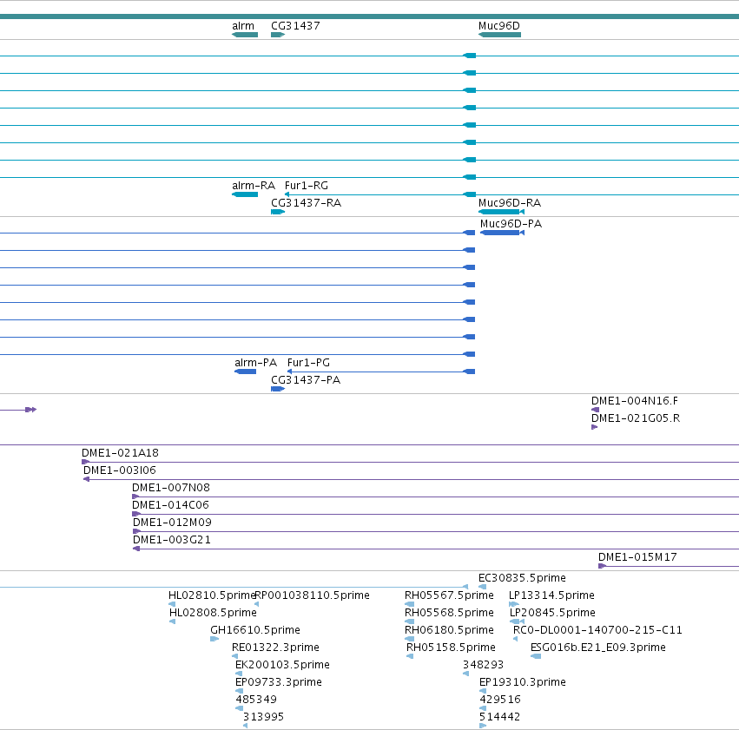Viewport: 739px width, 730px height.
Task: Click the Muc96D-RA transcript
Action: coord(501,212)
